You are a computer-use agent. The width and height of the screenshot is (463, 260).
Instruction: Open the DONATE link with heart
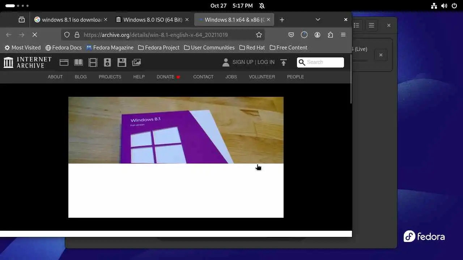click(x=169, y=77)
